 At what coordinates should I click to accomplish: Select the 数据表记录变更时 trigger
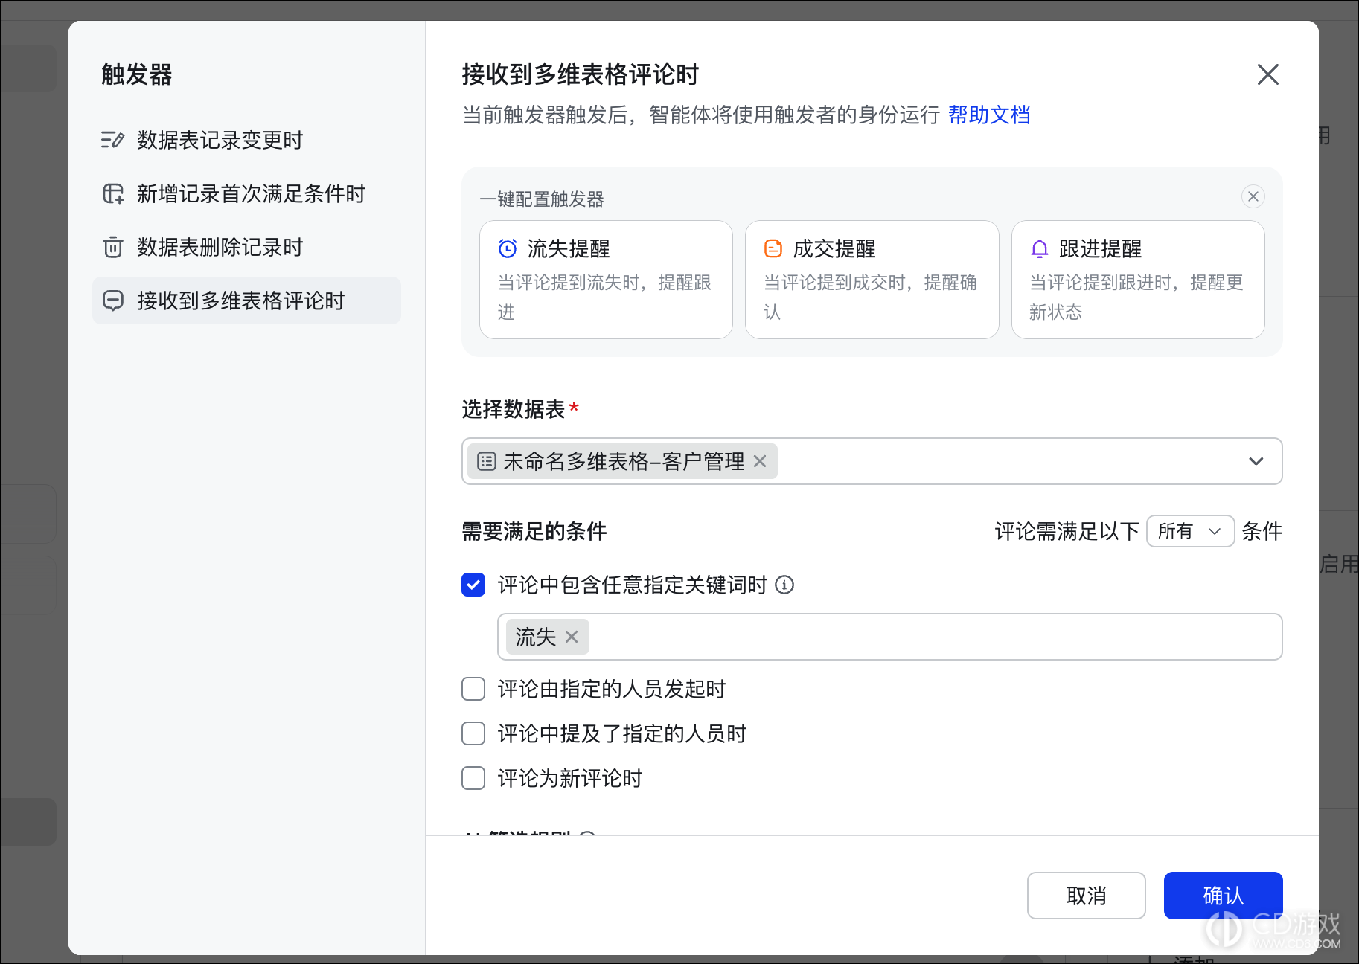click(x=246, y=140)
